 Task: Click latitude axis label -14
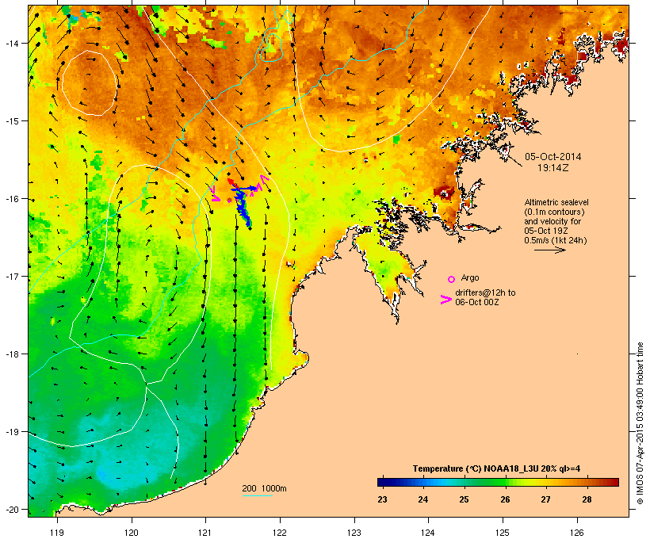(x=12, y=43)
